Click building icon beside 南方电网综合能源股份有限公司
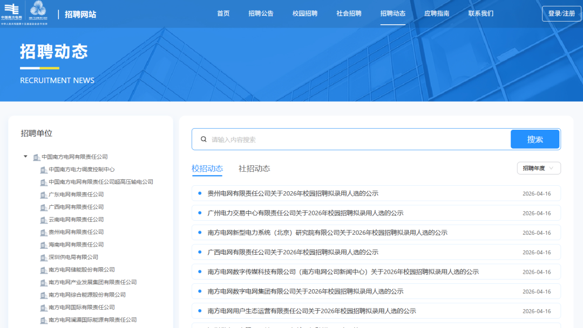The image size is (583, 328). [44, 295]
